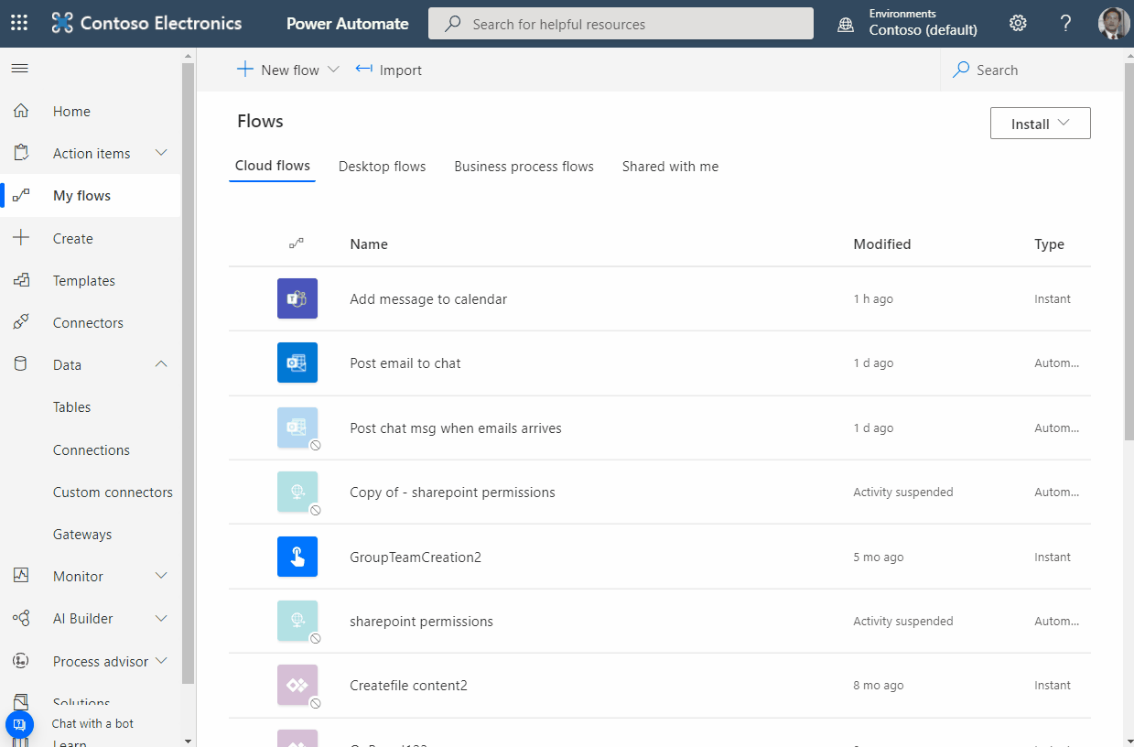Click the AI Builder icon
Screen dimensions: 1134x747
pyautogui.click(x=21, y=618)
